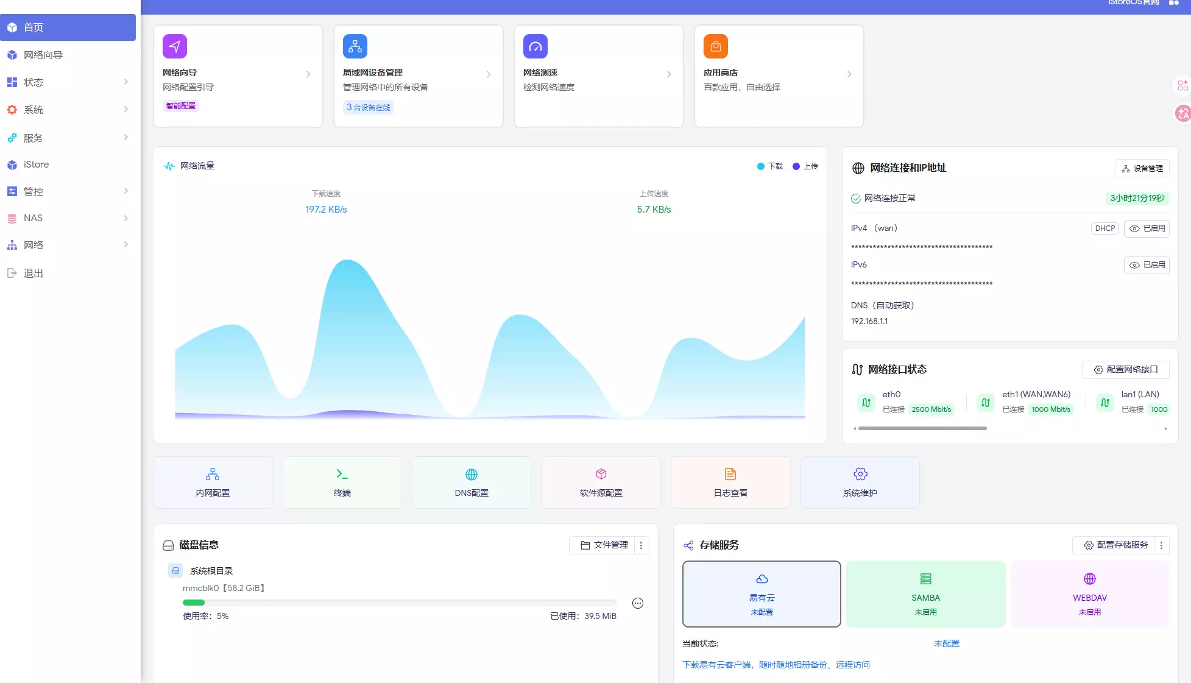Open three-dot menu next to 文件管理
The image size is (1191, 683).
click(x=641, y=545)
